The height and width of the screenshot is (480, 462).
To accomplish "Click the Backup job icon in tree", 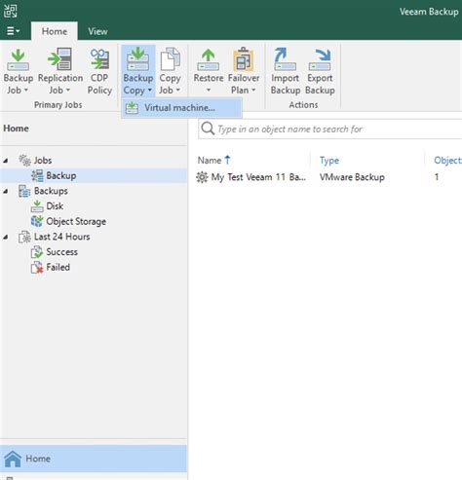I will coord(37,175).
